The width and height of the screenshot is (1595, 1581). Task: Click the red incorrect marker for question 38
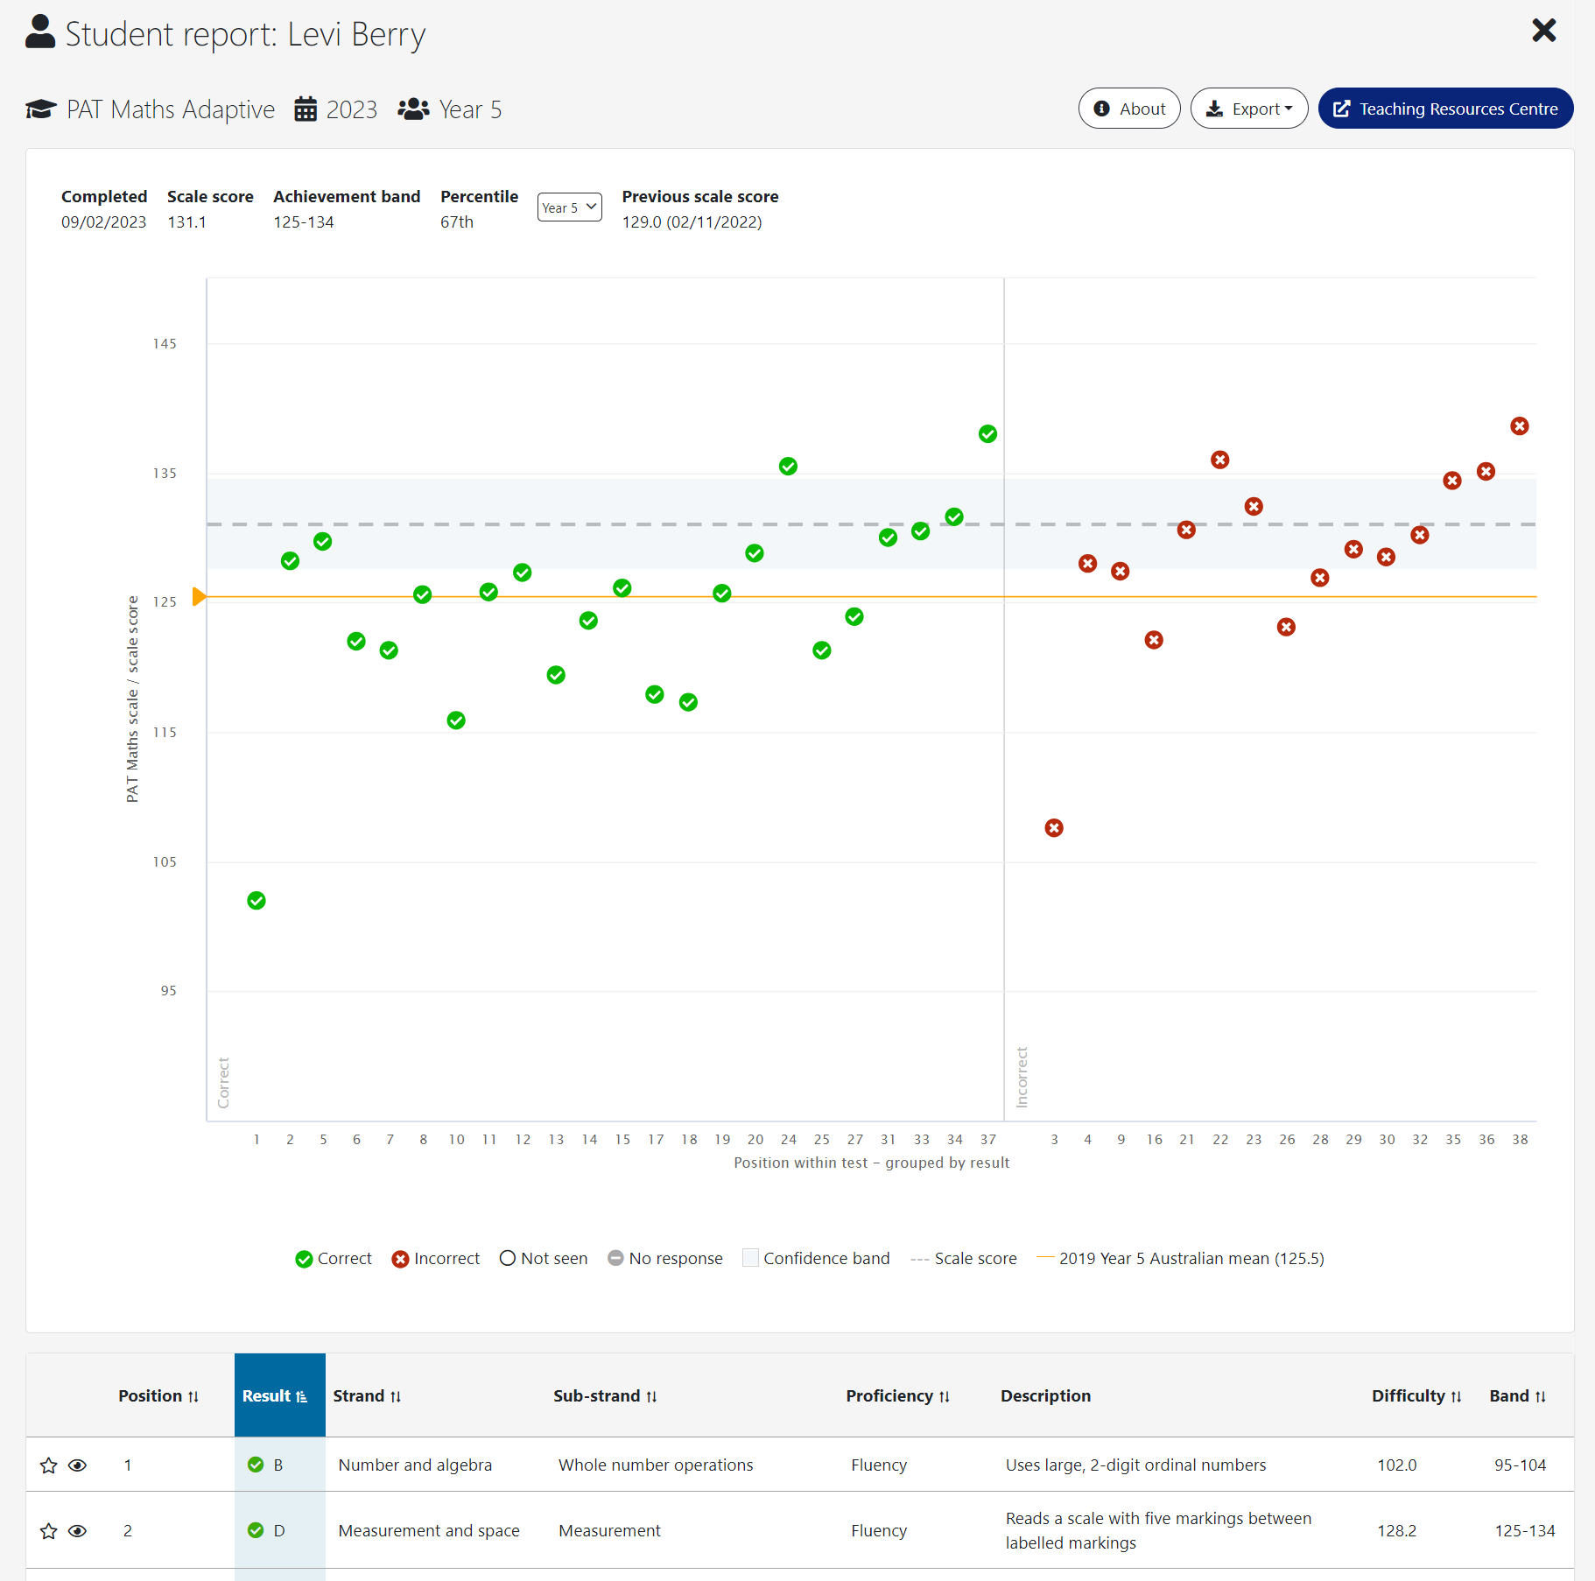(1520, 426)
